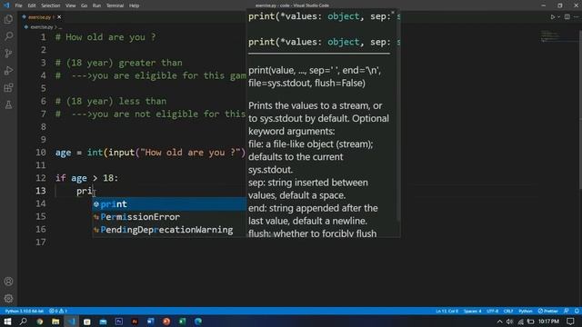Viewport: 582px width, 327px height.
Task: Open the Explorer view in activity bar
Action: pos(8,19)
